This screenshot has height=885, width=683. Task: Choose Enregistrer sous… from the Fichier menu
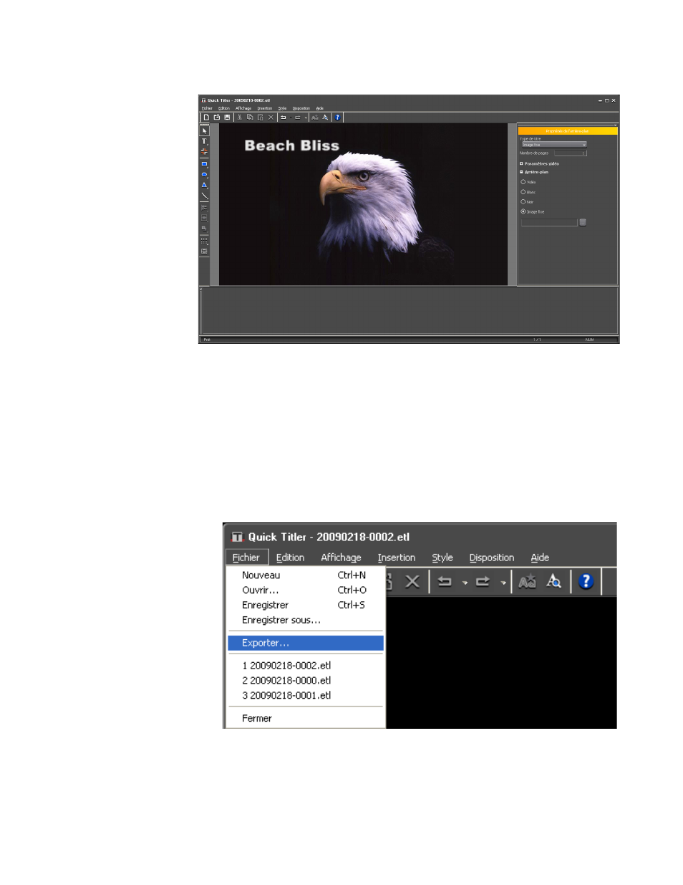tap(306, 620)
